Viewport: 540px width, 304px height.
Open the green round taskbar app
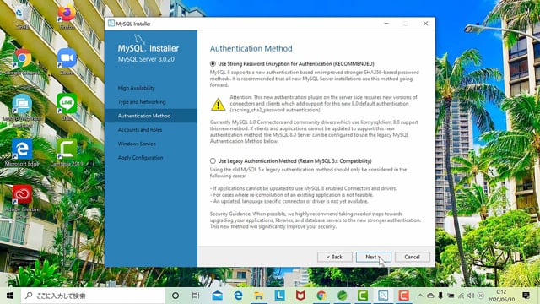pos(342,296)
